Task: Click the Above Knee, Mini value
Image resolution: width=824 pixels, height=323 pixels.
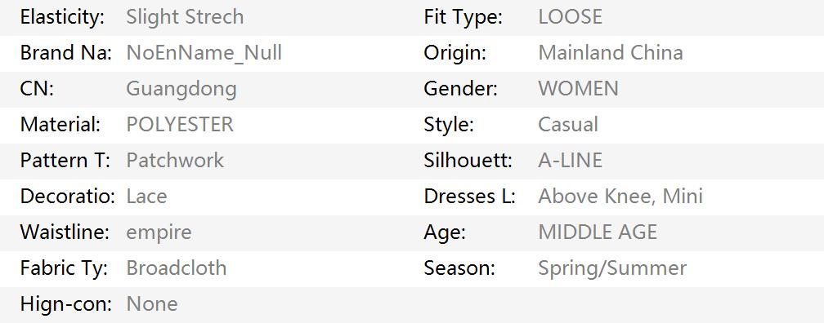Action: click(620, 197)
